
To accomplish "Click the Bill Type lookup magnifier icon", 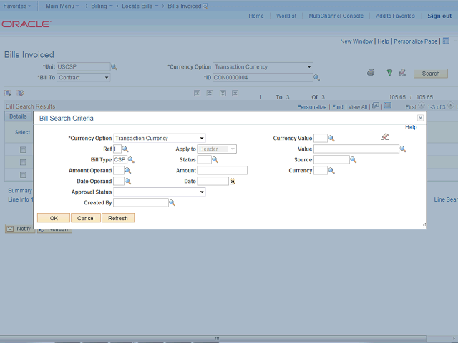I will [x=131, y=160].
